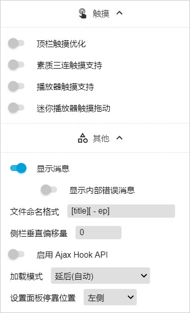Enable 播放器触摸支持 toggle
The image size is (190, 313).
coord(16,87)
